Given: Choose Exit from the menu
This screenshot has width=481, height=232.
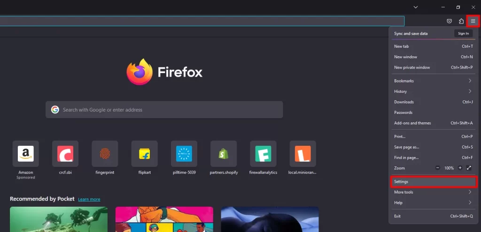Looking at the screenshot, I should coord(433,216).
